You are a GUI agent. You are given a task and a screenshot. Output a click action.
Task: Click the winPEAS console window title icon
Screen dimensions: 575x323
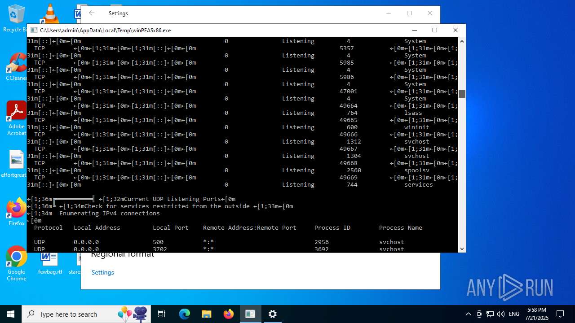click(x=34, y=30)
